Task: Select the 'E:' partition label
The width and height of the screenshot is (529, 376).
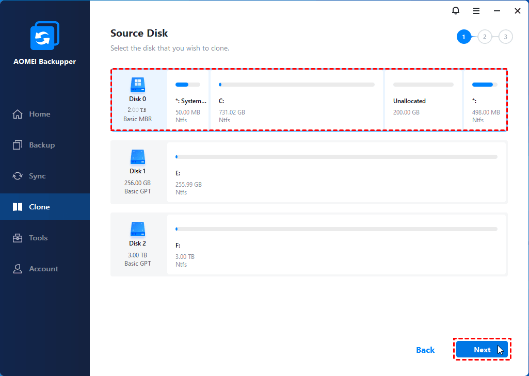Action: click(178, 173)
